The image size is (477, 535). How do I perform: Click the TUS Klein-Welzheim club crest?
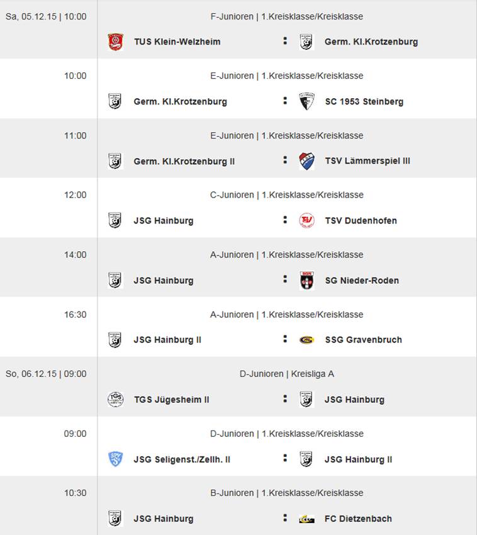point(115,42)
